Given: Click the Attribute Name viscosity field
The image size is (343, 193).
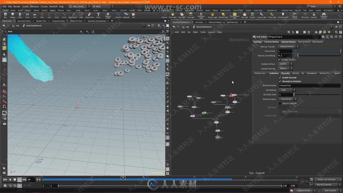Looking at the screenshot, I should click(x=310, y=86).
